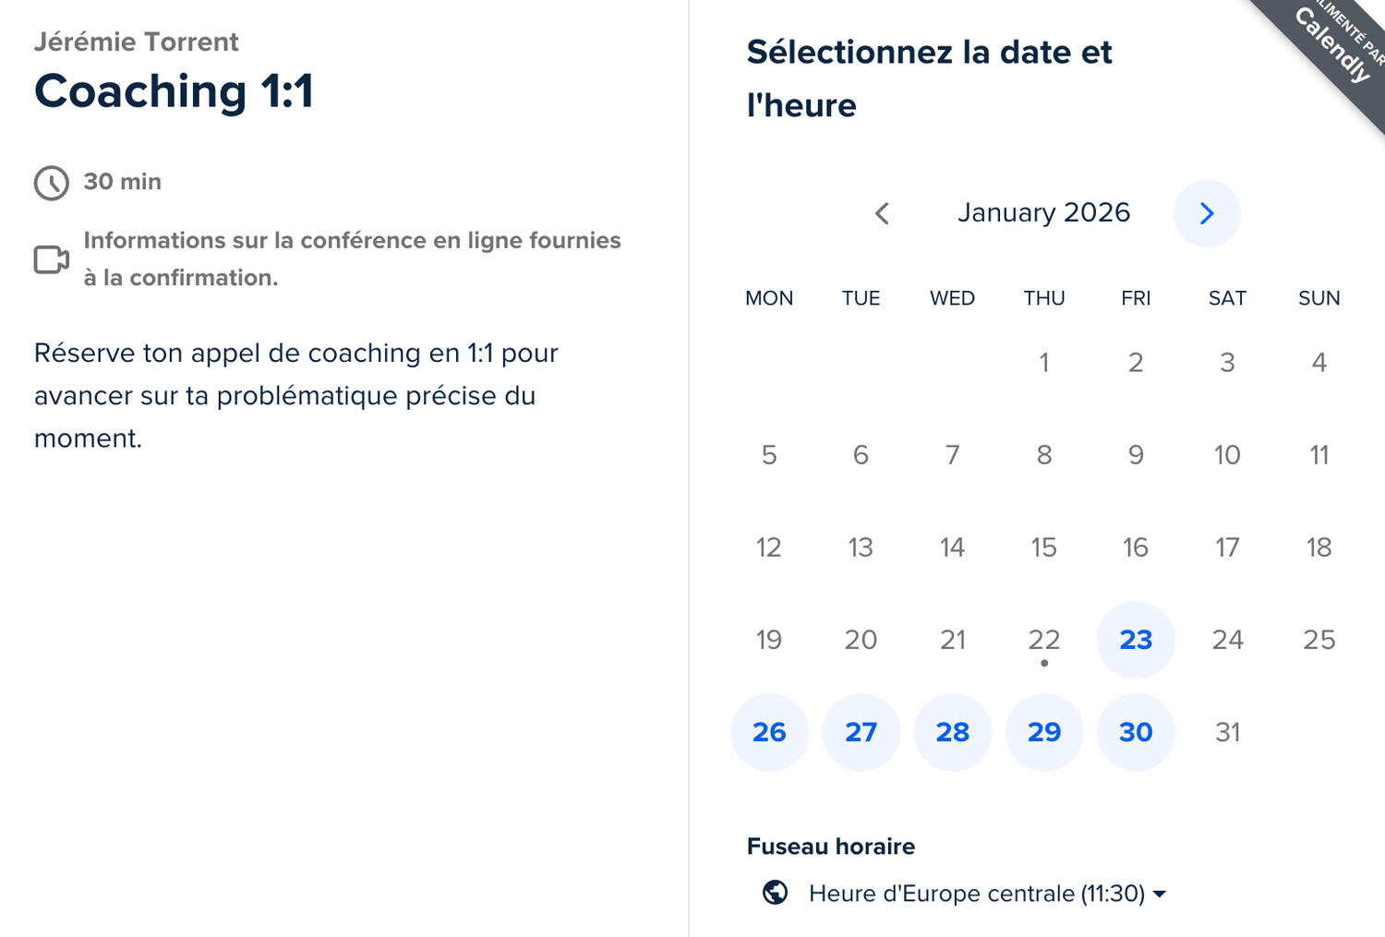Open the Central European time zone dropdown
This screenshot has width=1385, height=937.
pos(977,894)
